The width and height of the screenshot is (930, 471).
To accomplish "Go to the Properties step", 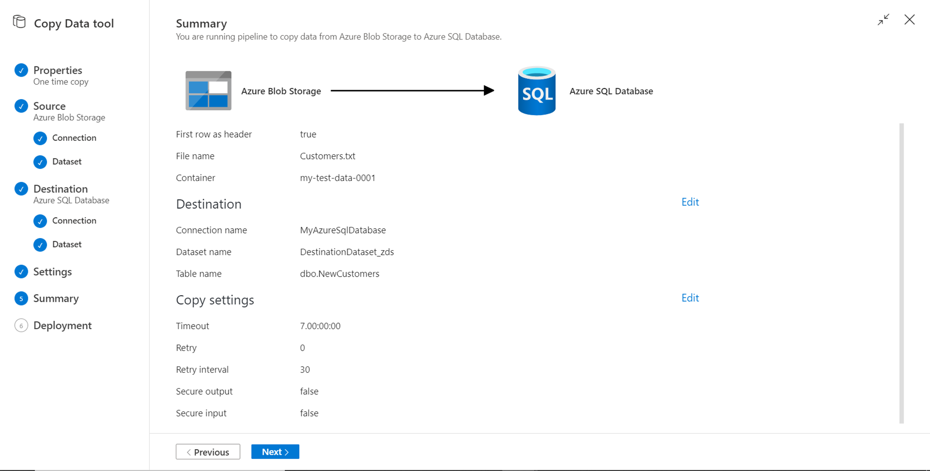I will (58, 70).
